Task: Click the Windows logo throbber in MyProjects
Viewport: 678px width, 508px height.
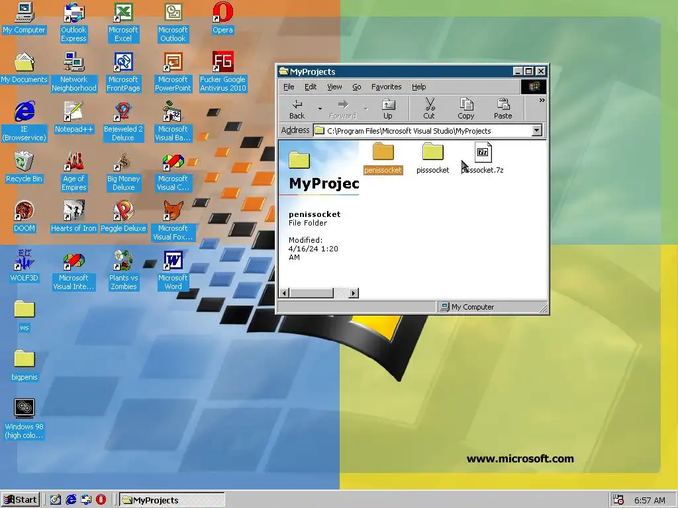Action: click(533, 87)
